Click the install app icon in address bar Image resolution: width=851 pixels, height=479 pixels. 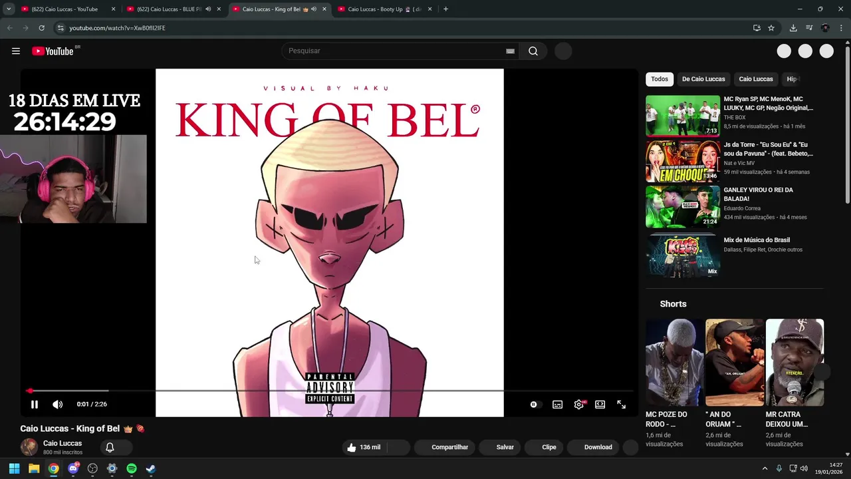(x=757, y=28)
